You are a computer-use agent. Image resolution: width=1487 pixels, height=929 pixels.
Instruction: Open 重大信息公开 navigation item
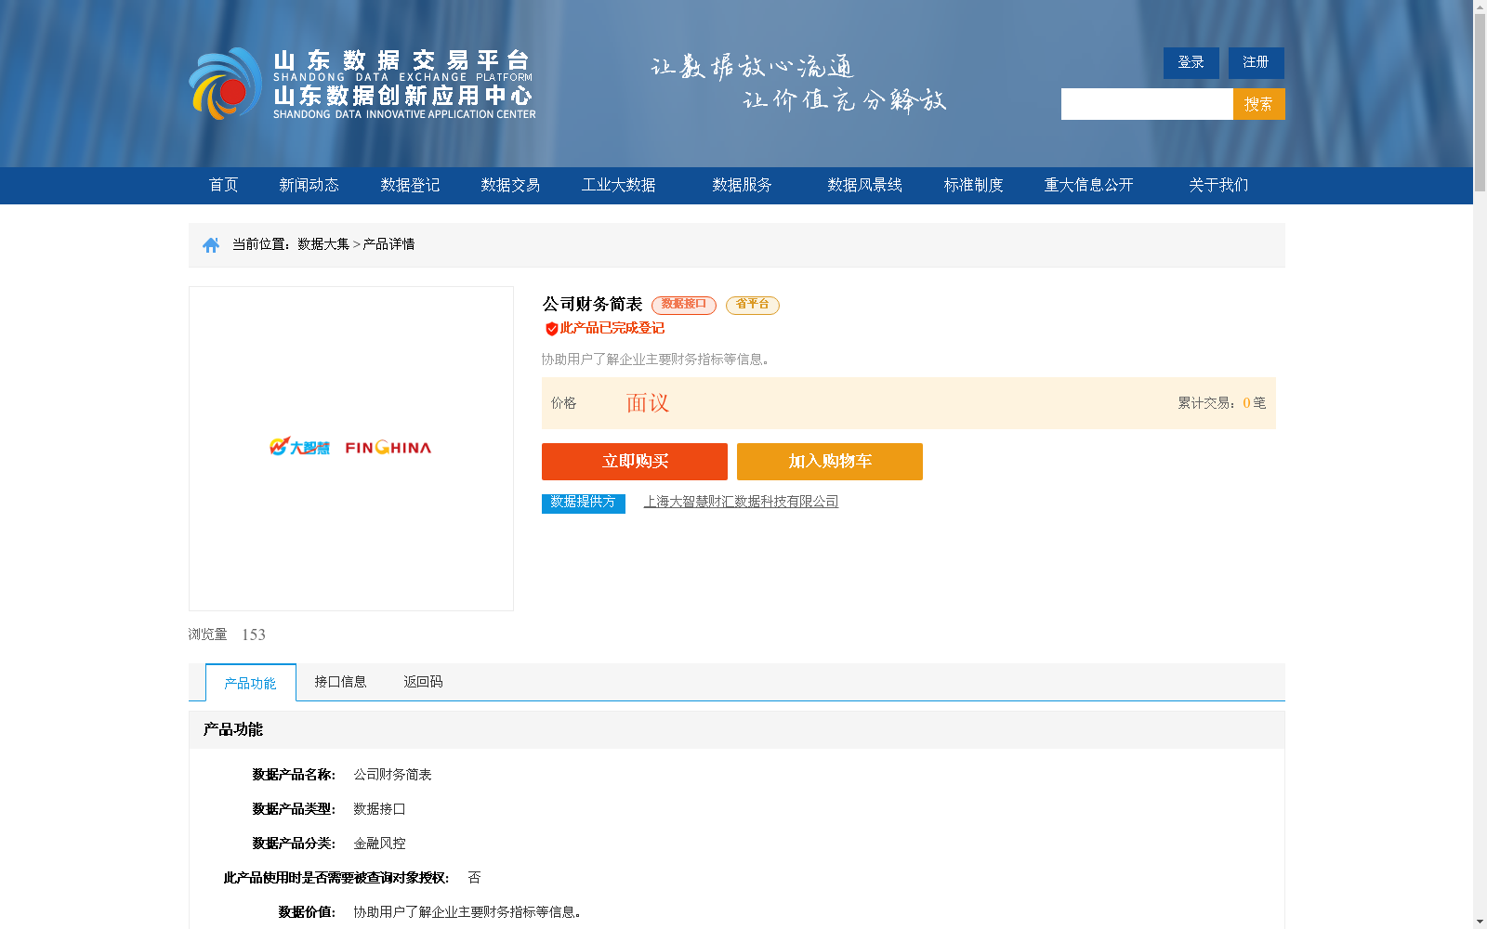1088,185
